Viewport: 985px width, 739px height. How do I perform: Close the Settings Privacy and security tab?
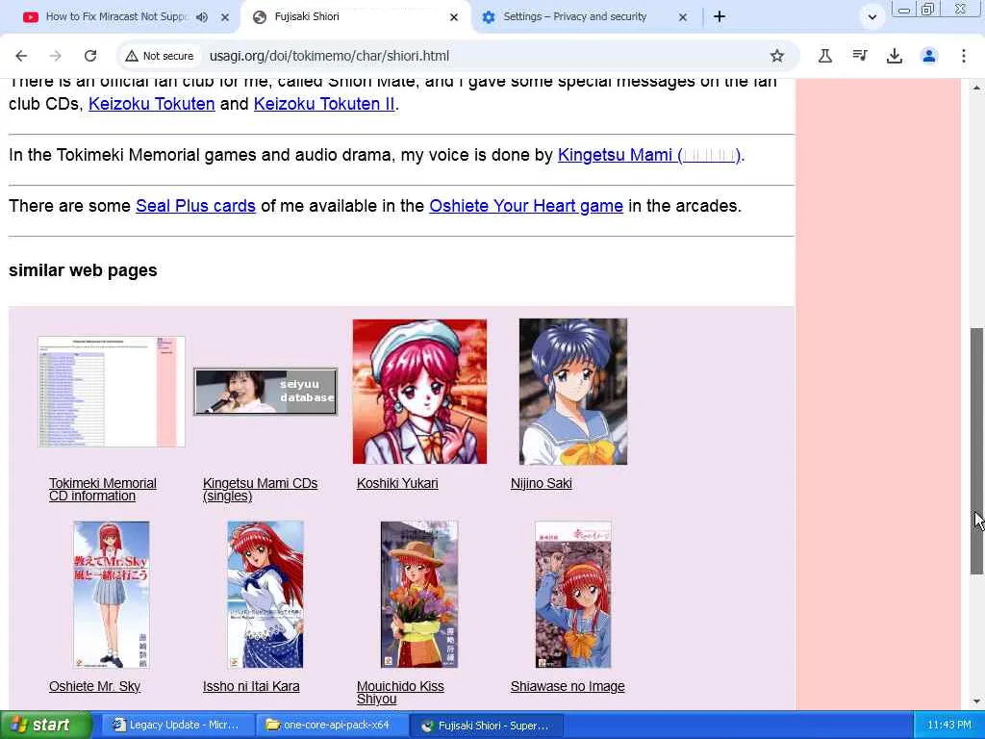click(x=683, y=17)
